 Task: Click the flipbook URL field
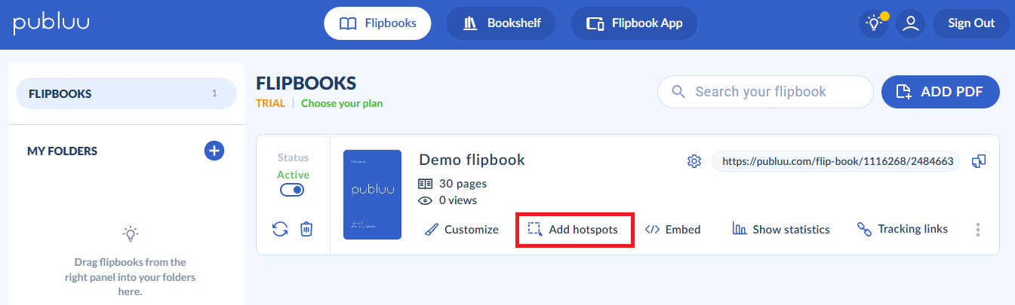coord(835,161)
